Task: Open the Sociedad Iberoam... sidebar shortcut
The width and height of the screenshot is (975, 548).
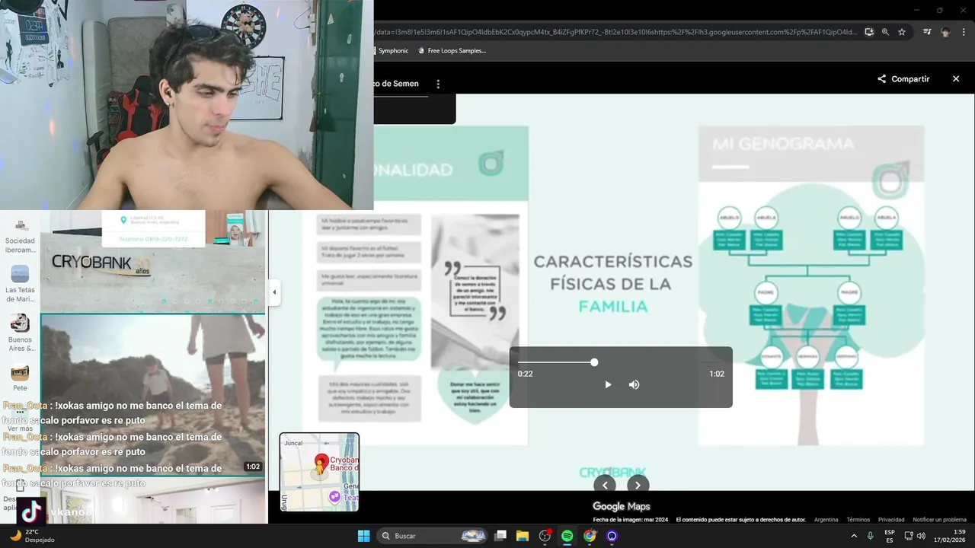Action: pos(20,236)
